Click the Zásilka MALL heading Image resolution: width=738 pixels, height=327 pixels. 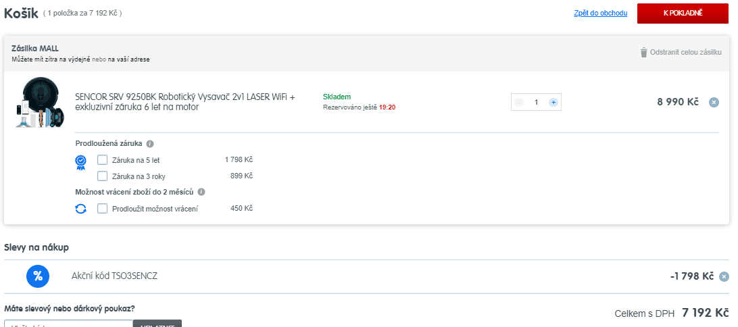[35, 49]
